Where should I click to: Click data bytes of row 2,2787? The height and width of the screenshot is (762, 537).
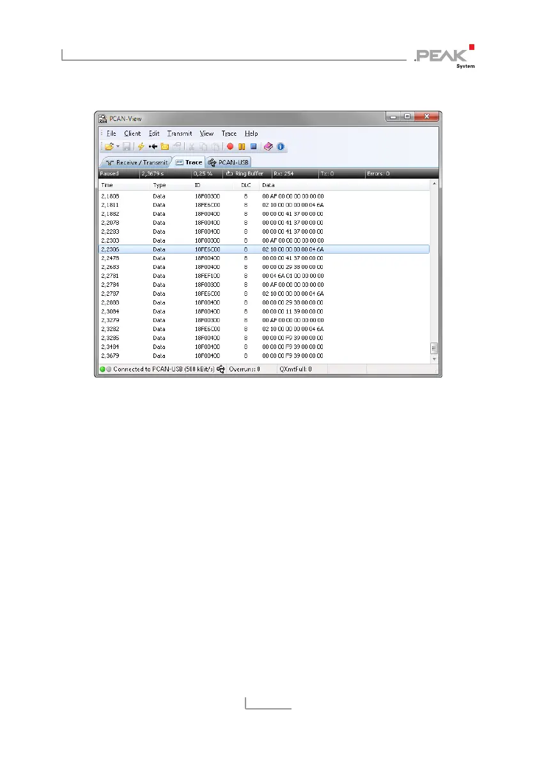pos(293,294)
